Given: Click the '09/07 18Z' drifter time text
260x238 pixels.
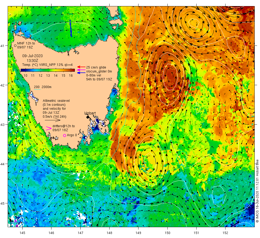Looking at the screenshot, I should [x=60, y=130].
